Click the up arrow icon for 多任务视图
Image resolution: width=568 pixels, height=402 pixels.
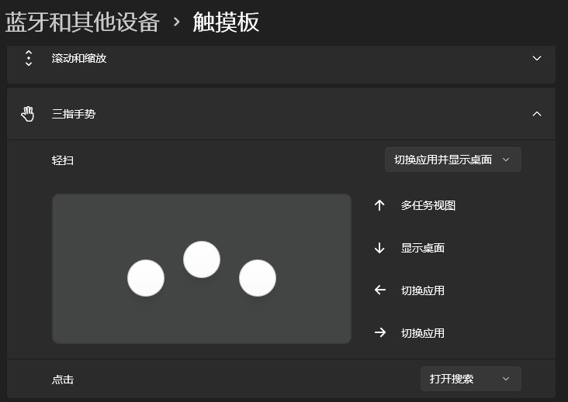pyautogui.click(x=379, y=205)
